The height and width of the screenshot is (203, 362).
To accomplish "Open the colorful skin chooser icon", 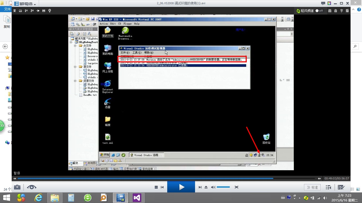I will click(x=329, y=3).
